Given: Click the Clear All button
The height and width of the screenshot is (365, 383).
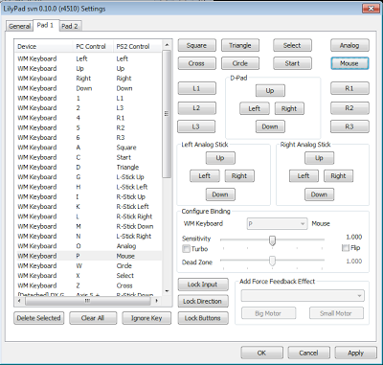Looking at the screenshot, I should click(93, 318).
